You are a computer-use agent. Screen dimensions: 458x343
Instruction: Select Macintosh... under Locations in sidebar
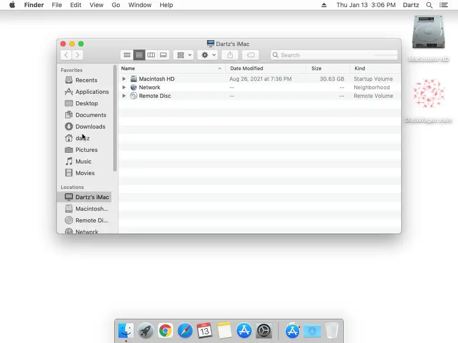coord(84,209)
